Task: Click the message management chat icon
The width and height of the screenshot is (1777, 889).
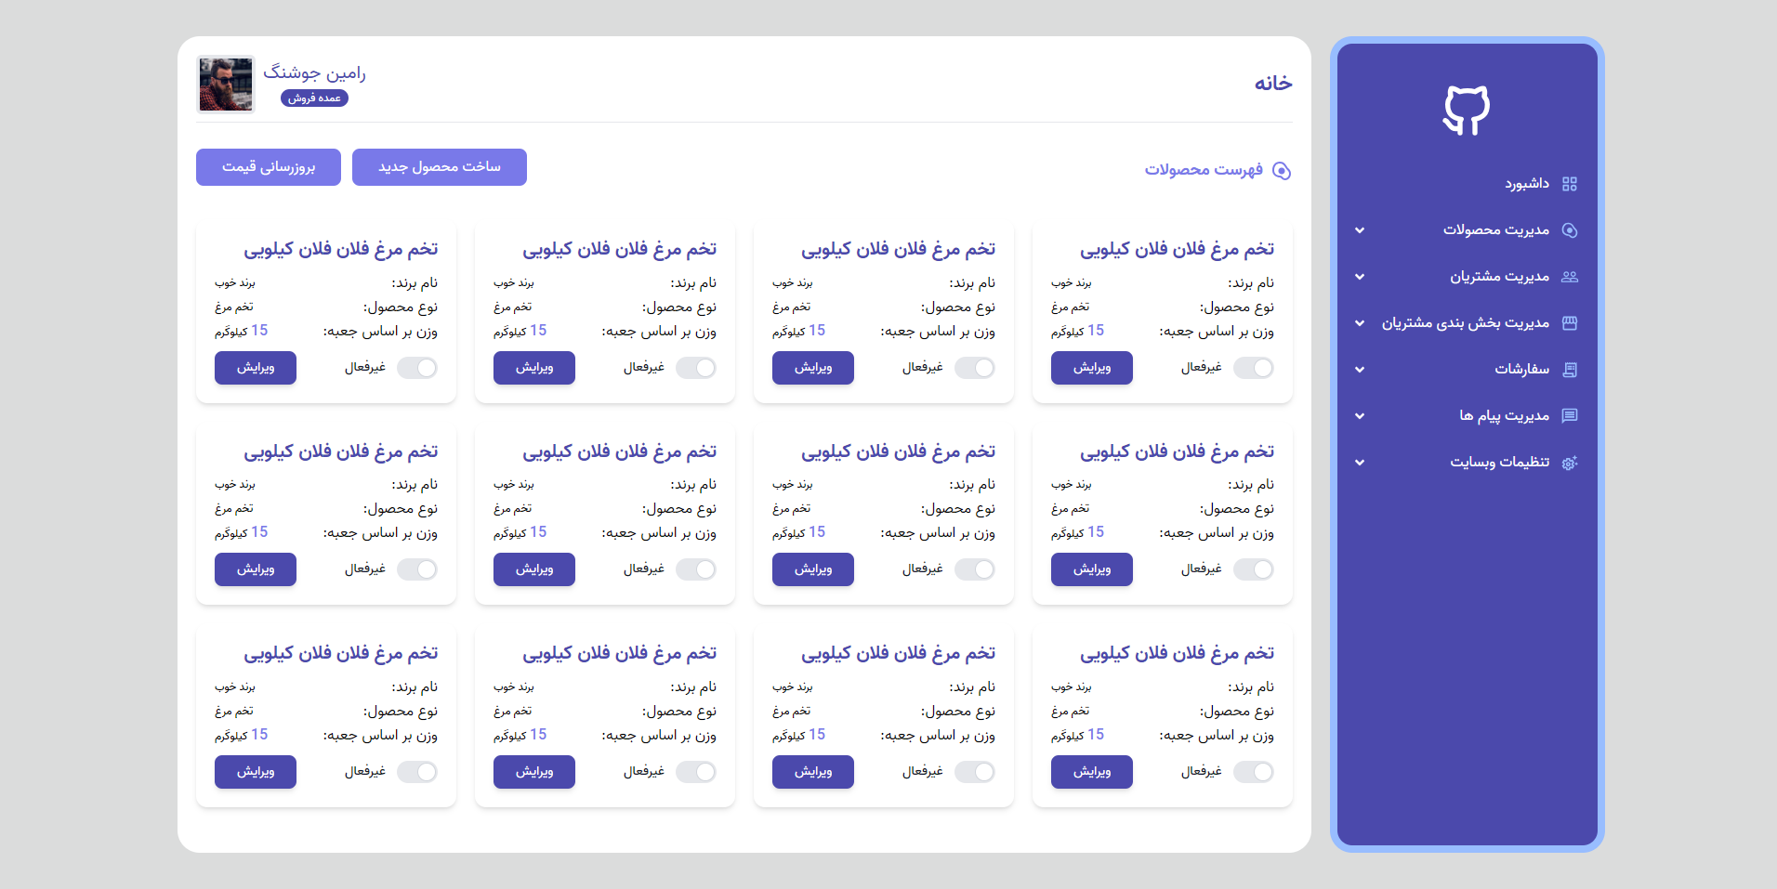Action: click(x=1570, y=416)
